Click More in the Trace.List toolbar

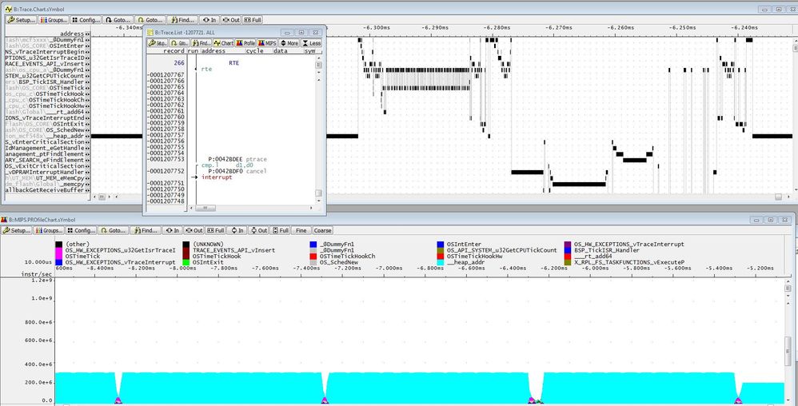[x=289, y=43]
